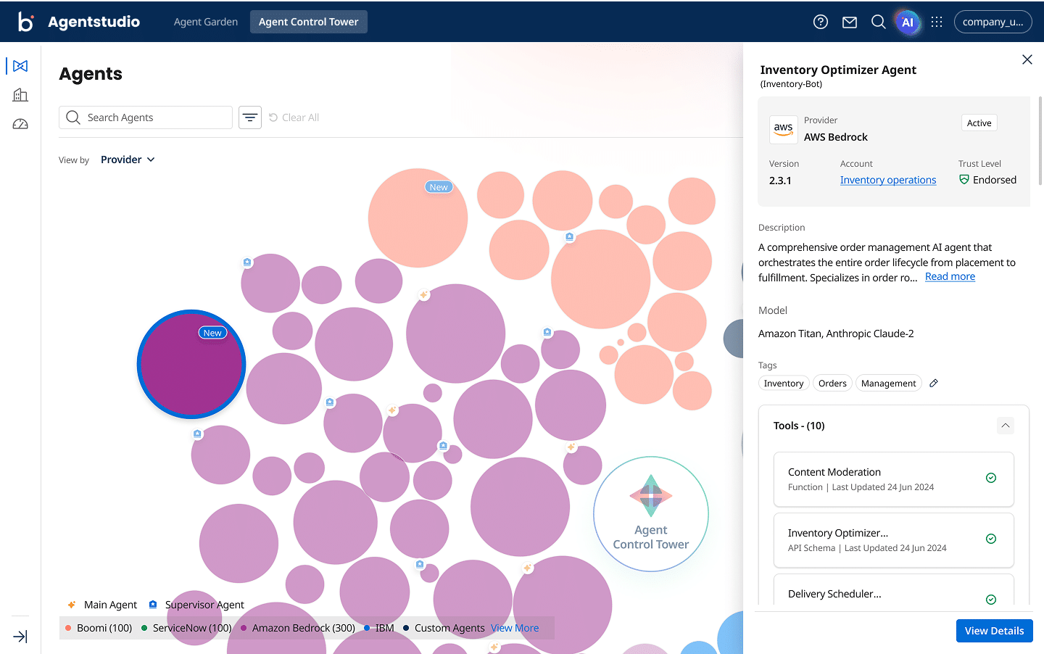
Task: Expand the sidebar with arrow icon
Action: click(x=20, y=637)
